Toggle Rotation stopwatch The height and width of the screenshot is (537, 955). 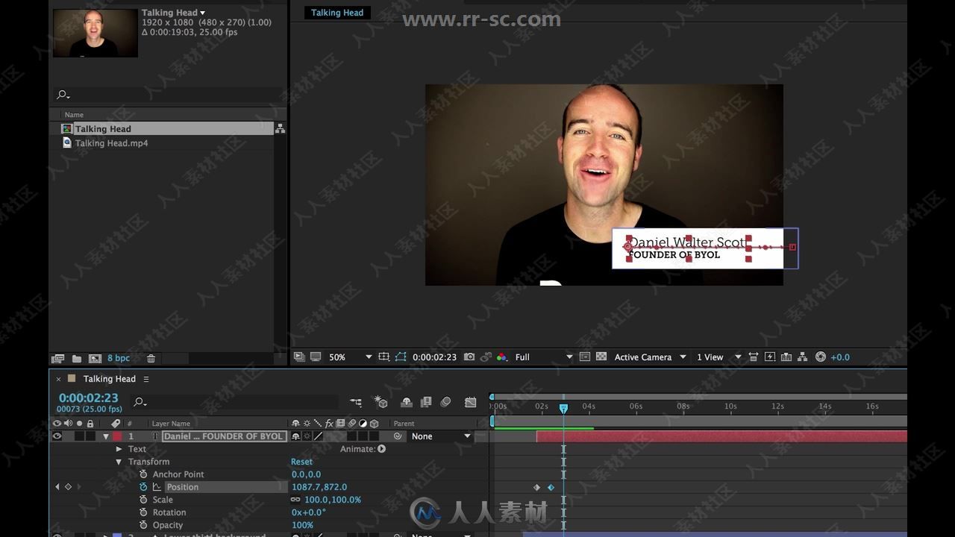tap(143, 512)
